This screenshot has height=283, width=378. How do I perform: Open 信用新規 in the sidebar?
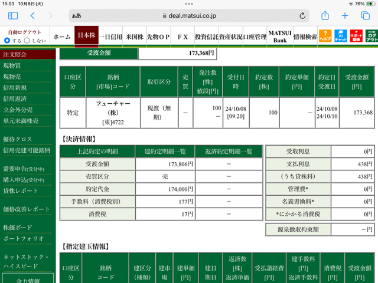tap(15, 88)
